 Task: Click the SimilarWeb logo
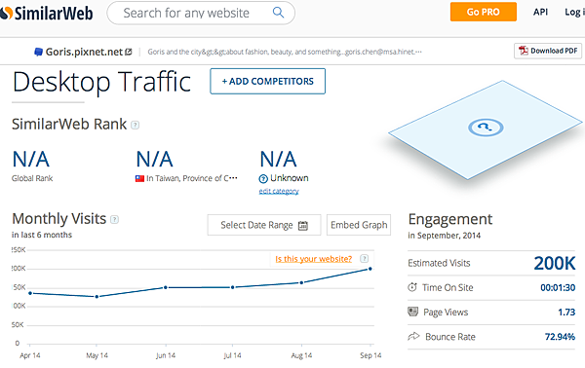(46, 14)
